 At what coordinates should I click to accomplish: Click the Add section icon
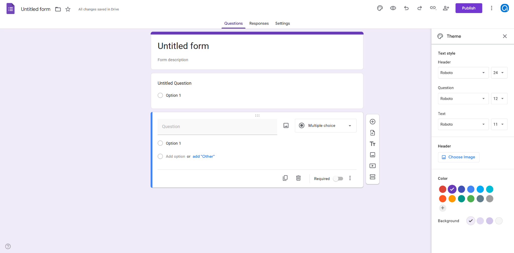(372, 177)
